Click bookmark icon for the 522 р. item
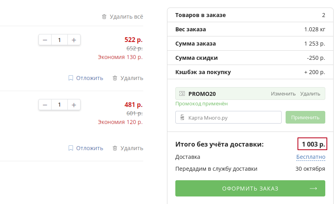This screenshot has height=204, width=334. tap(71, 78)
